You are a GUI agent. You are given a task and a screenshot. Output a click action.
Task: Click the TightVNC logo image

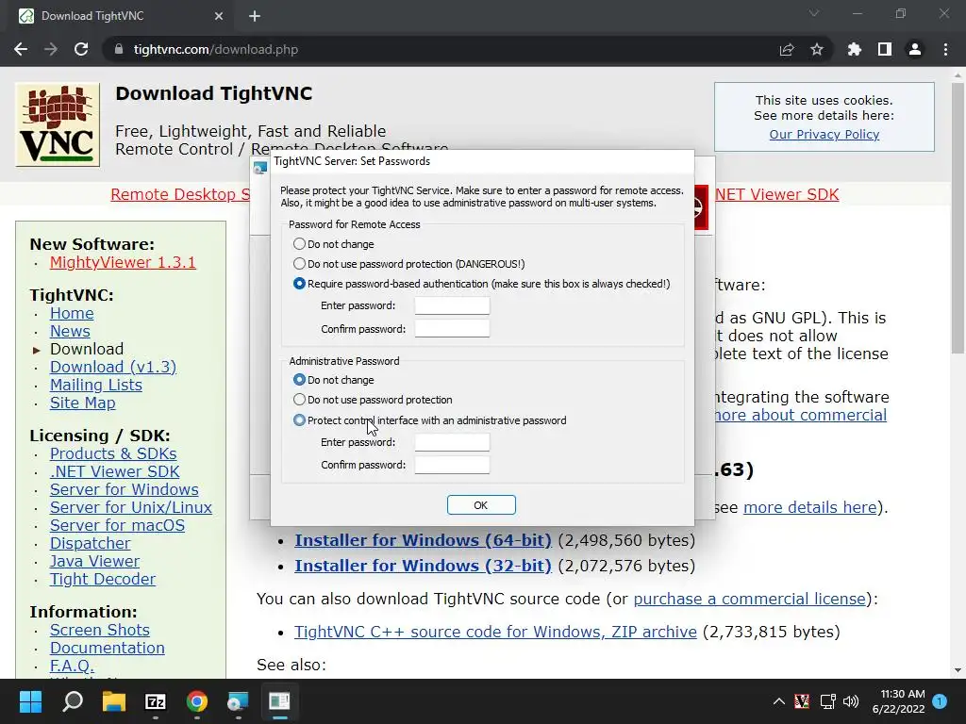click(x=58, y=124)
